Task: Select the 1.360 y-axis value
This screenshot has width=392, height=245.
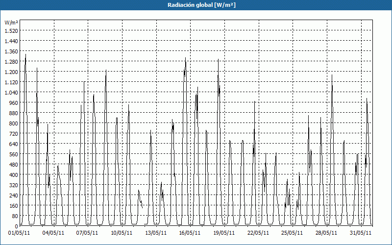Action: 11,51
